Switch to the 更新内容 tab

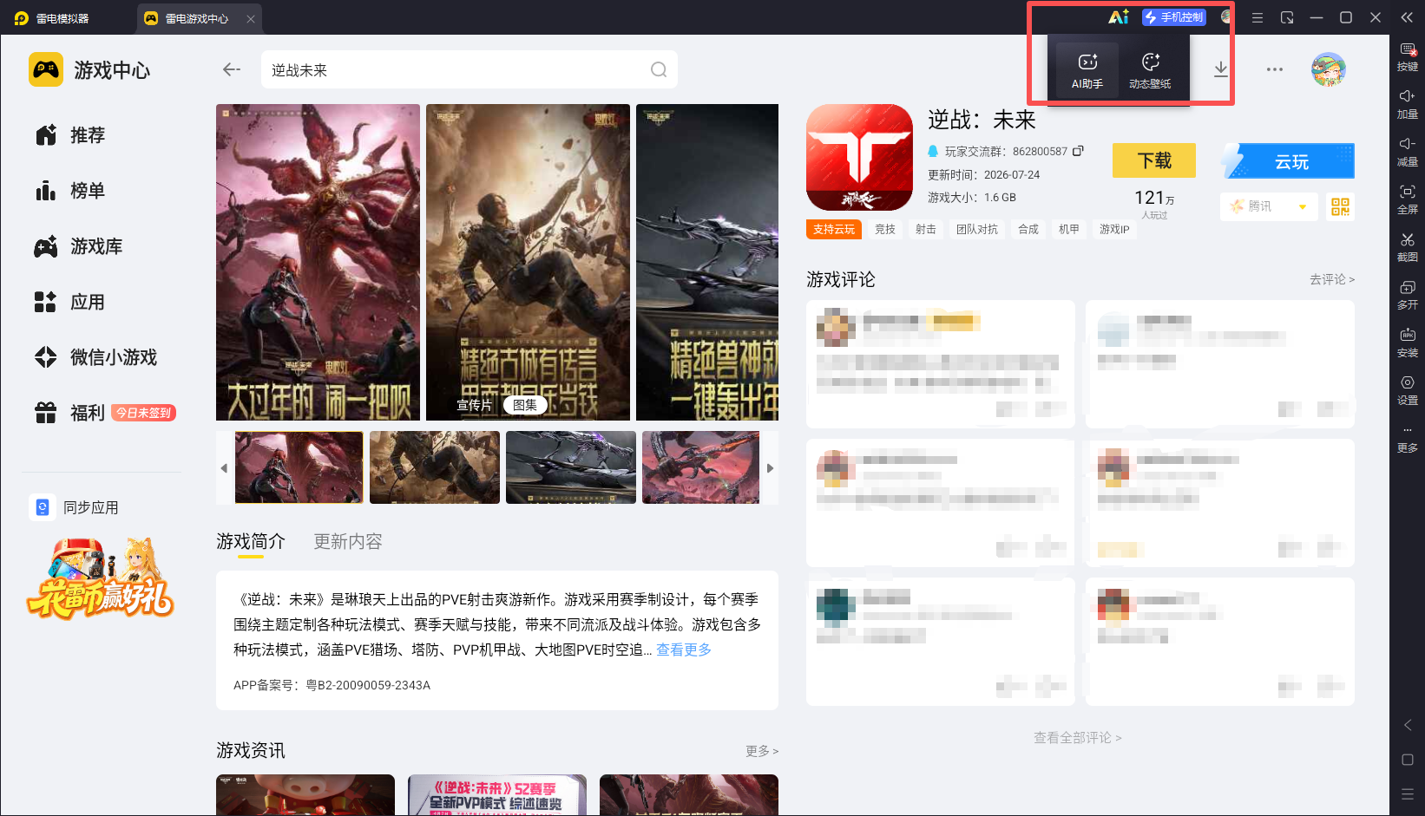[348, 542]
